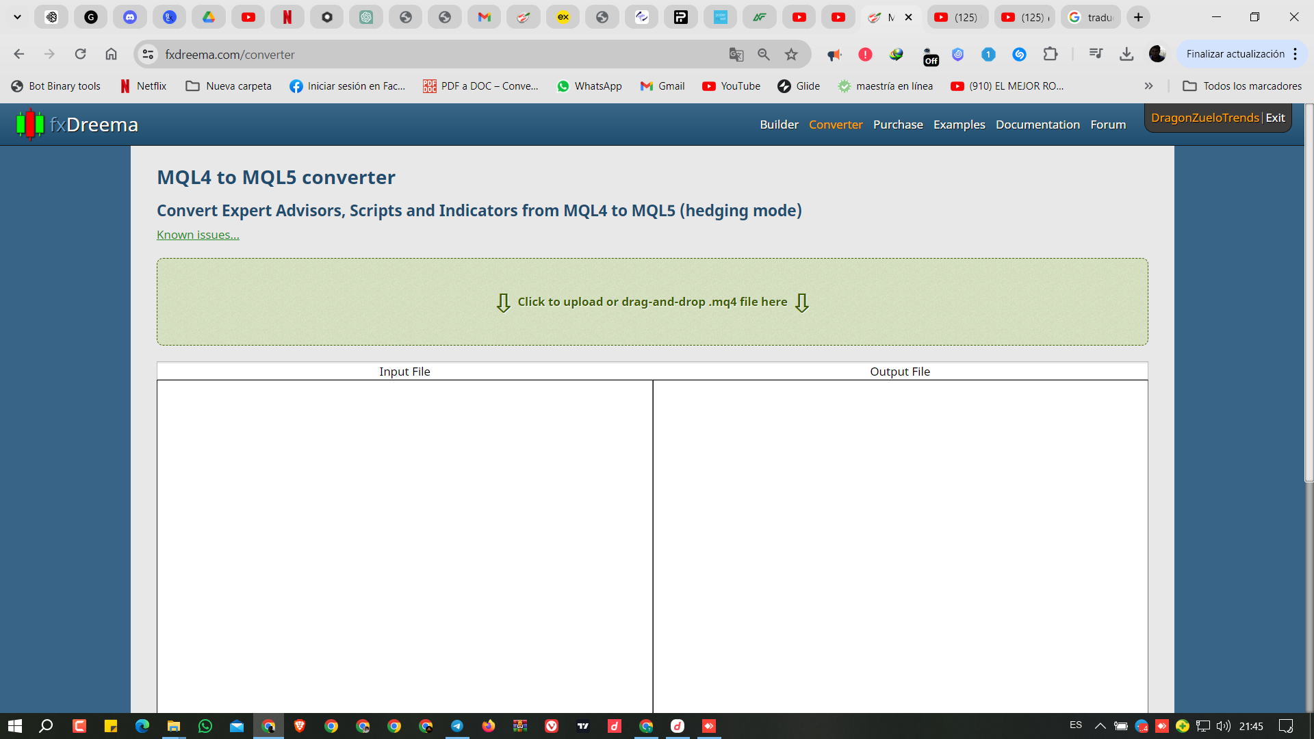Open the Brave browser taskbar icon

click(299, 726)
